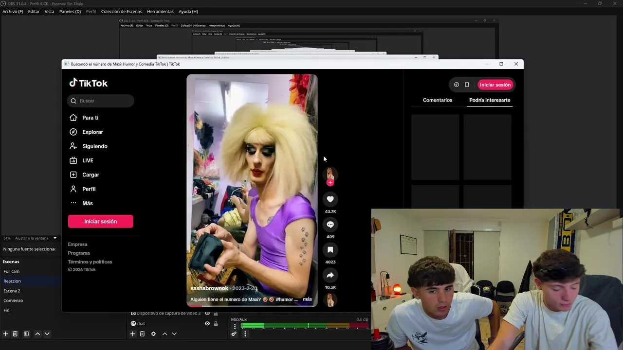Open scene filters icon
The height and width of the screenshot is (350, 623).
click(26, 334)
